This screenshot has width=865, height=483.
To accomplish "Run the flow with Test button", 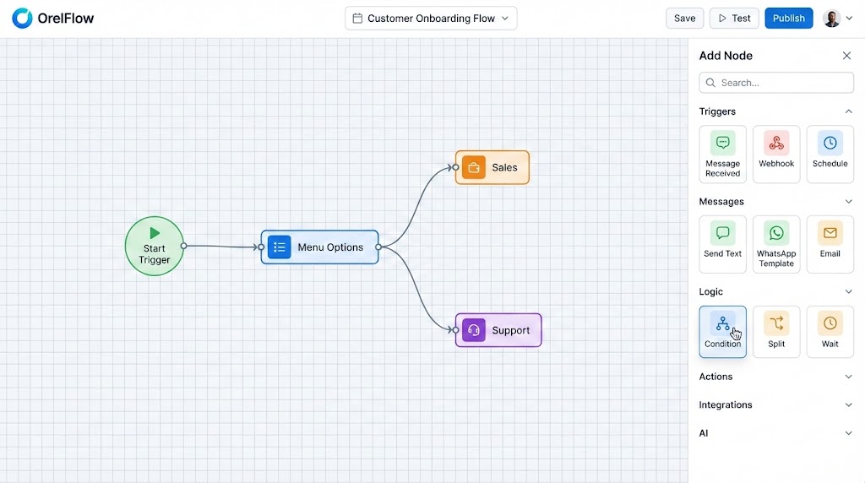I will (733, 19).
